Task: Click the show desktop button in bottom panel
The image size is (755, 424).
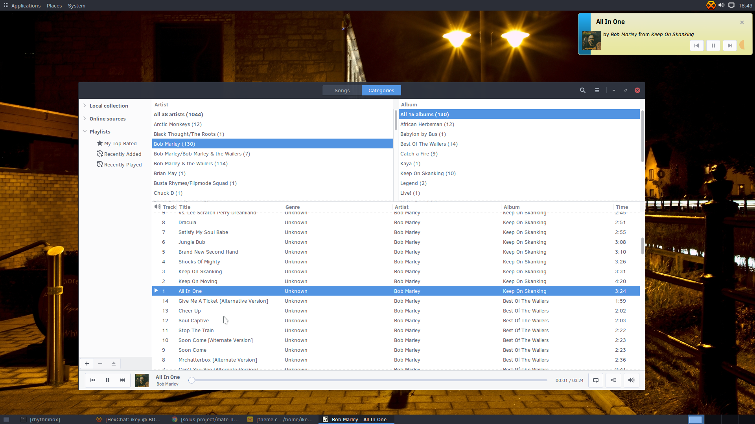Action: tap(6, 419)
